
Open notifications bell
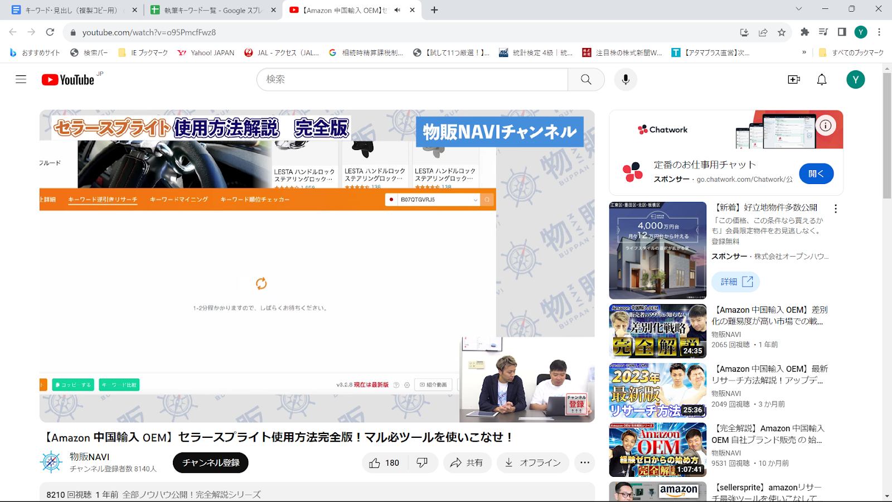[x=822, y=80]
